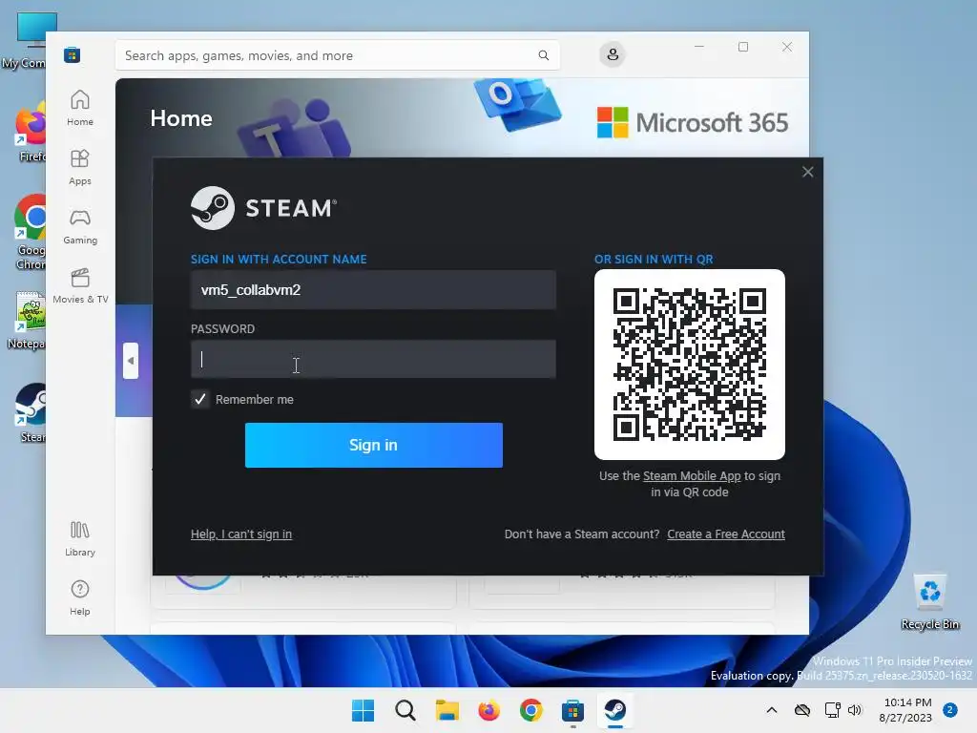Open Home in the Microsoft Store sidebar
The width and height of the screenshot is (977, 733).
pyautogui.click(x=80, y=108)
